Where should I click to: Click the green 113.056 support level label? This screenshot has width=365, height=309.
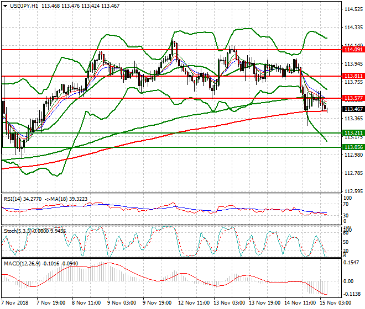pos(353,147)
